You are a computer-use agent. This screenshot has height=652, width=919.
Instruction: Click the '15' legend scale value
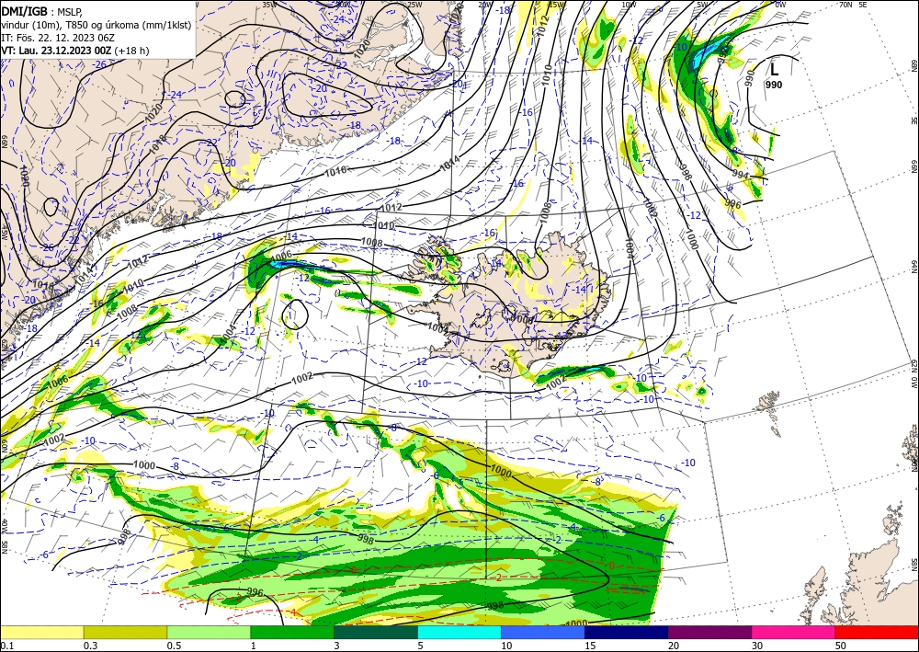click(x=590, y=646)
